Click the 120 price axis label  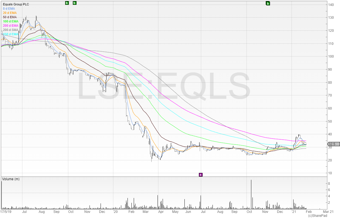pyautogui.click(x=331, y=30)
